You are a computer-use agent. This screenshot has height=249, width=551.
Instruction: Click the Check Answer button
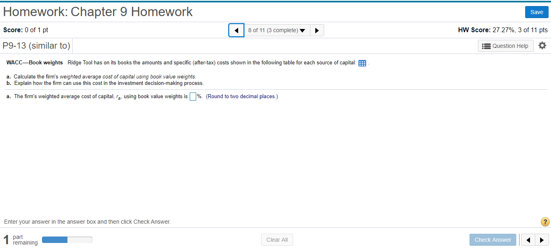492,240
